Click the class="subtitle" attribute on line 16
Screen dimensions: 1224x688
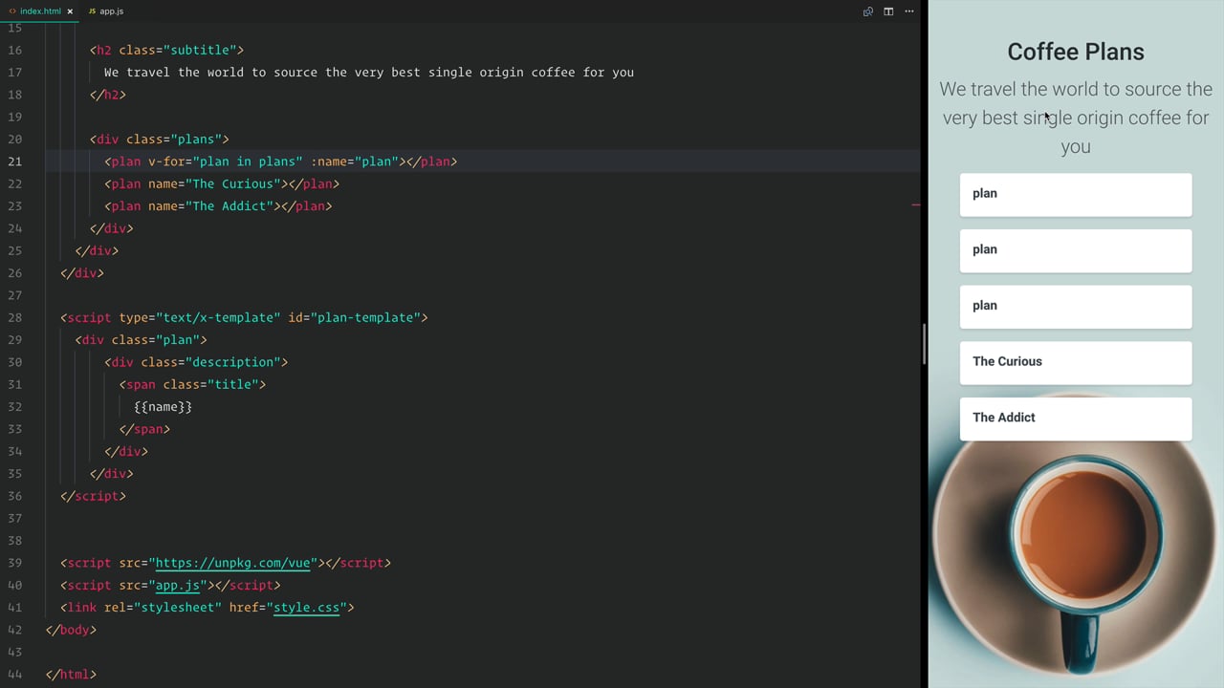pos(178,50)
